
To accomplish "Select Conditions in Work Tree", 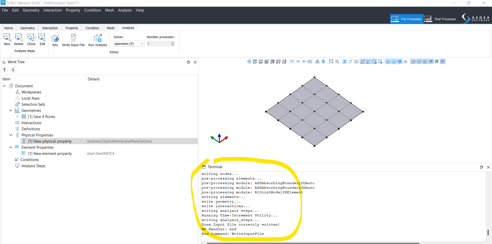I will pos(29,160).
